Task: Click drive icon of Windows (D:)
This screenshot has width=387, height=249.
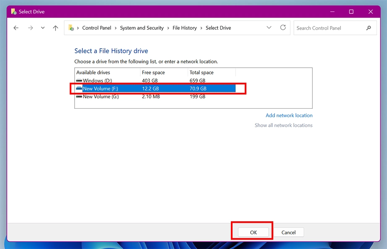Action: [79, 81]
